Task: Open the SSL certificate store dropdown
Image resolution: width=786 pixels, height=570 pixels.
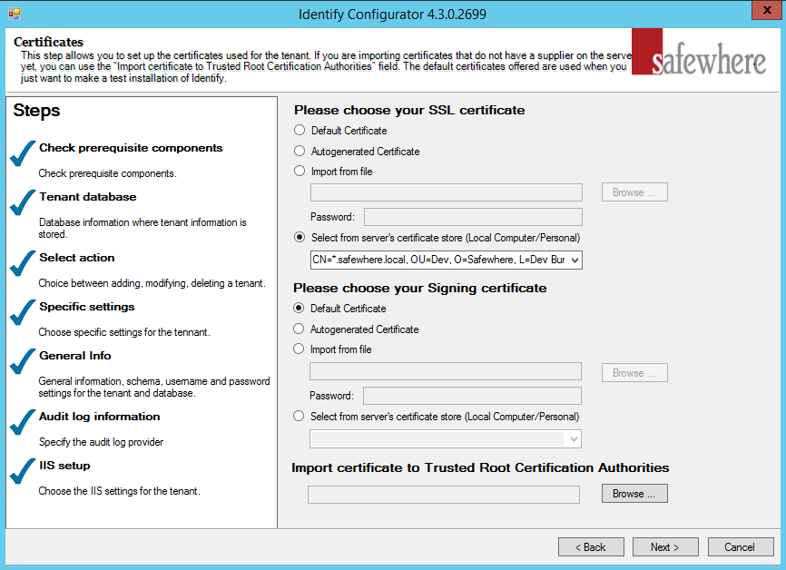Action: coord(575,260)
